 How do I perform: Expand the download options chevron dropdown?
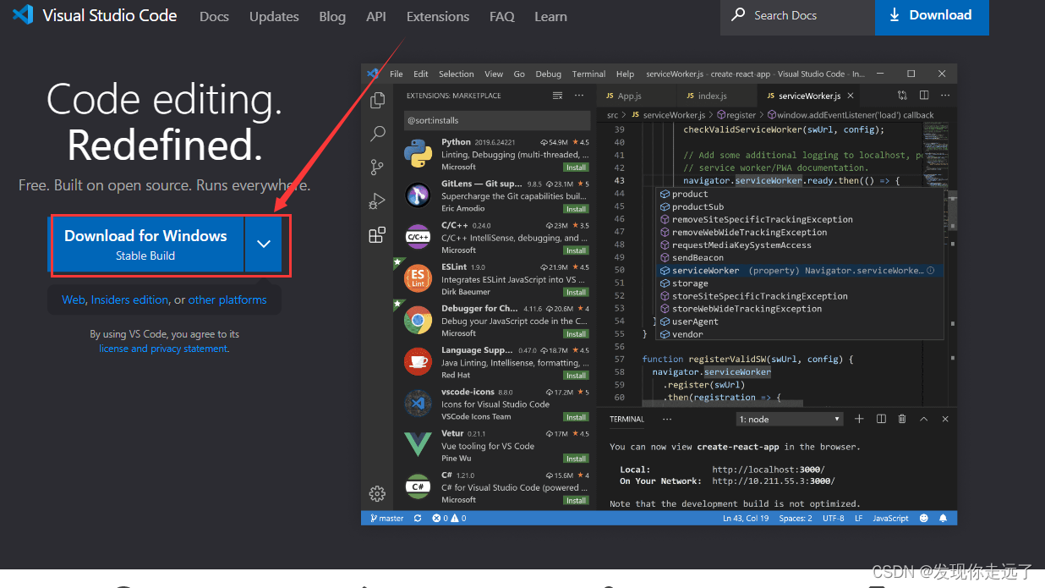pyautogui.click(x=264, y=244)
